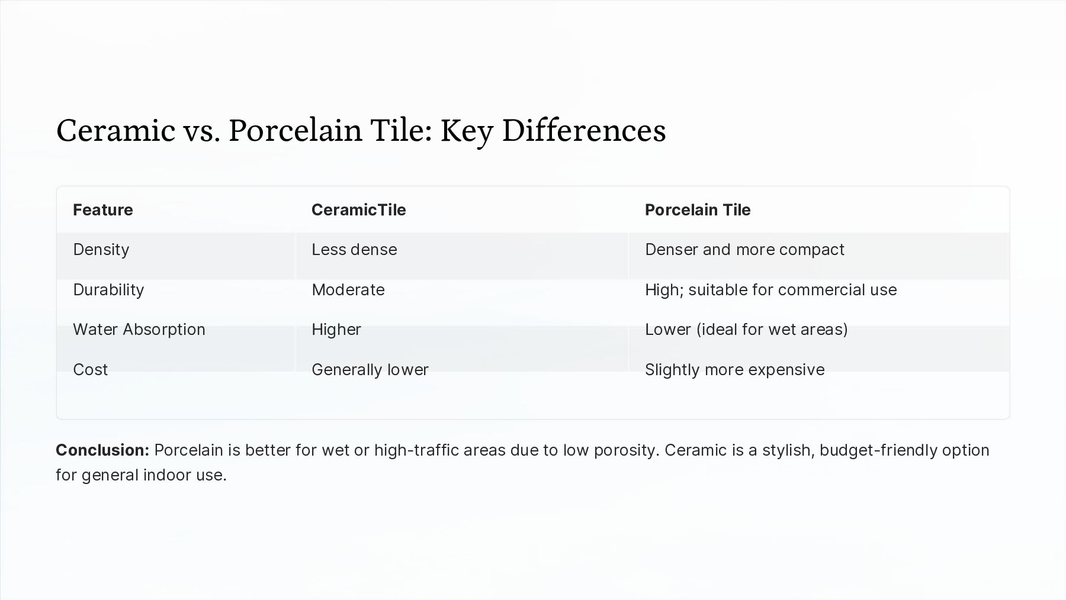Image resolution: width=1066 pixels, height=600 pixels.
Task: Select the Durability row label
Action: pos(108,290)
